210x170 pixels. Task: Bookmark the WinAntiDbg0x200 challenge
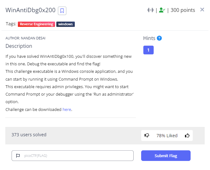pyautogui.click(x=62, y=11)
